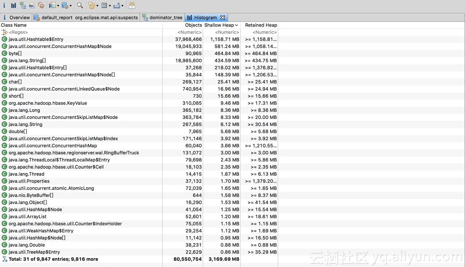Click class icon beside java.util.TreeMap$Entry
Viewport: 465px width, 267px height.
[4, 252]
